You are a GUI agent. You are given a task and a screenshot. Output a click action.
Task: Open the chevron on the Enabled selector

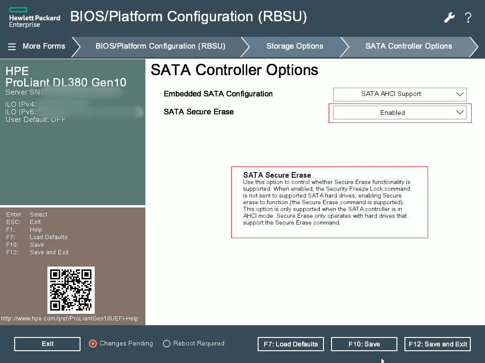pyautogui.click(x=459, y=112)
